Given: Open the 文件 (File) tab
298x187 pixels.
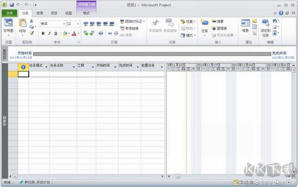Looking at the screenshot, I should coord(9,13).
